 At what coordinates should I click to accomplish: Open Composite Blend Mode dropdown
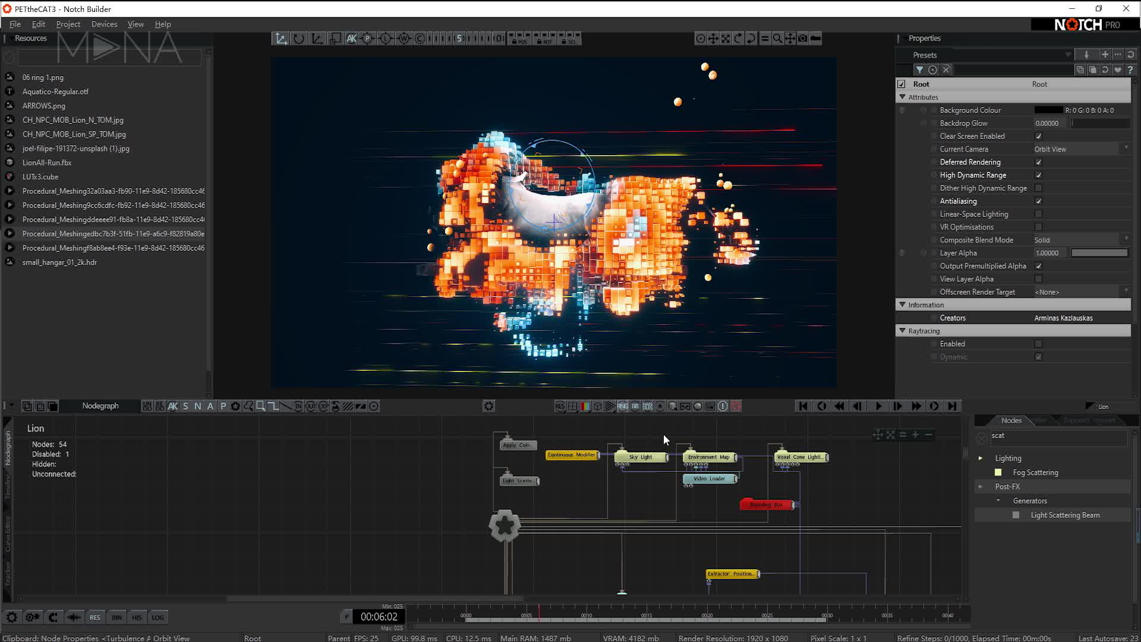pos(1081,240)
